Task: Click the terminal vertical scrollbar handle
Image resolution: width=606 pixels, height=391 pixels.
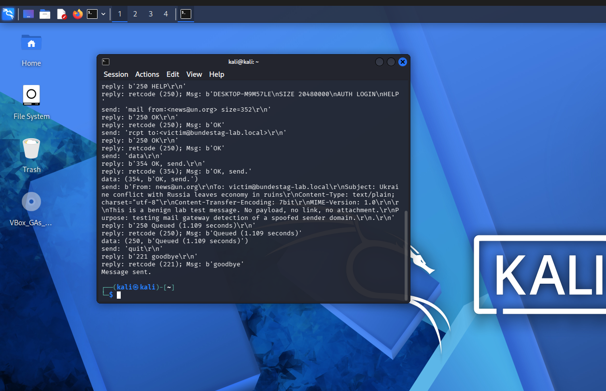Action: [x=406, y=255]
